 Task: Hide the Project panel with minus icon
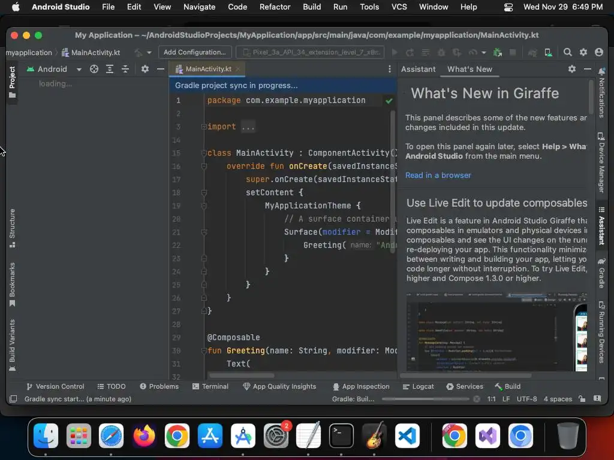[x=161, y=69]
